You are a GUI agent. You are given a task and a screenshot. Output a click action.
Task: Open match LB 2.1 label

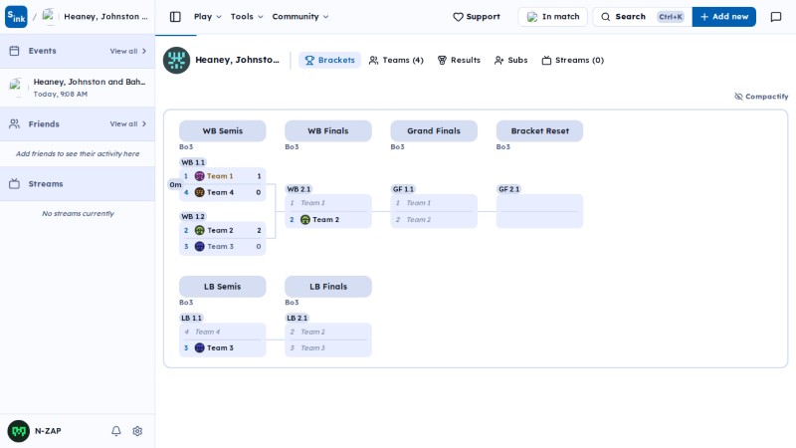click(297, 318)
